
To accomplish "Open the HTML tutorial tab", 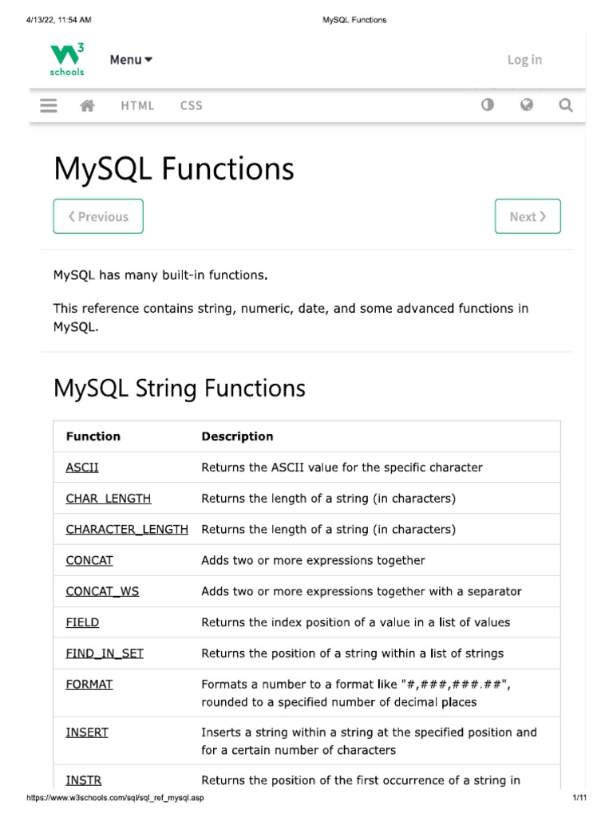I will point(138,105).
